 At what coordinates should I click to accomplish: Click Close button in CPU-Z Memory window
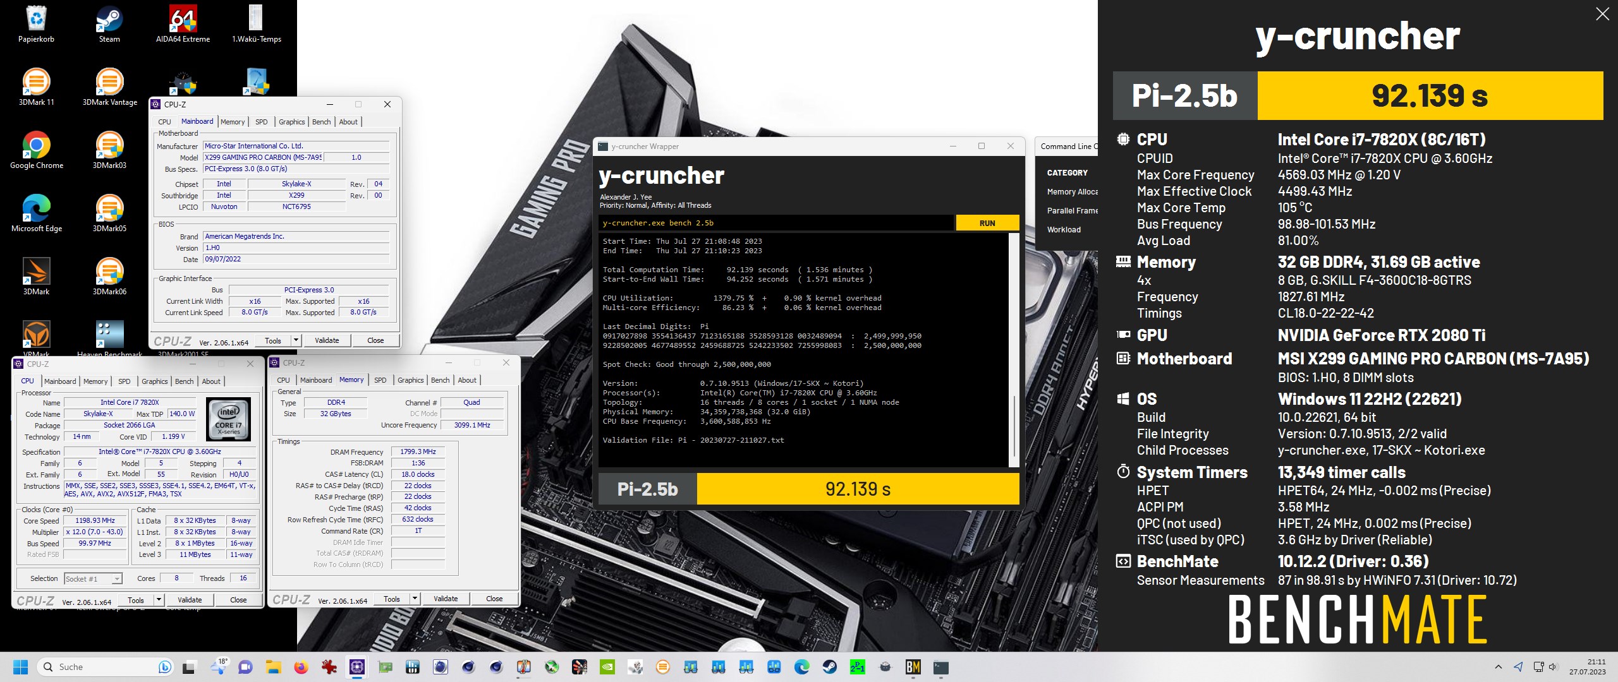[x=494, y=599]
